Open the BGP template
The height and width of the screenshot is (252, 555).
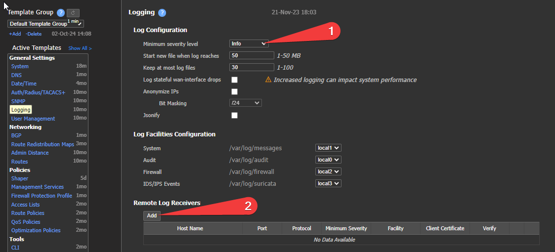point(16,135)
